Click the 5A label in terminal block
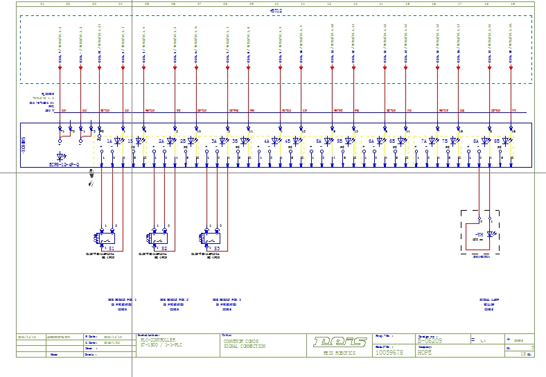The width and height of the screenshot is (546, 377). (319, 141)
